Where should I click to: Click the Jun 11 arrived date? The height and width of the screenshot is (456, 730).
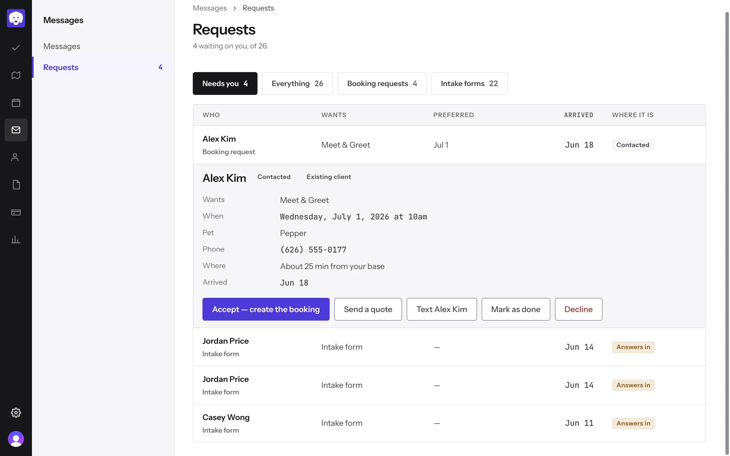[579, 423]
